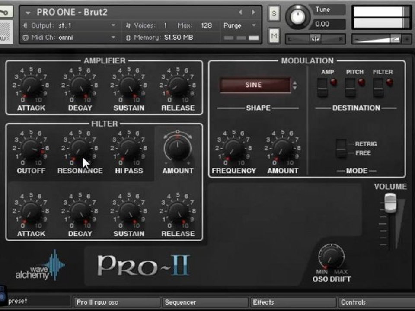This screenshot has width=415, height=311.
Task: Toggle the FILTER modulation destination switch
Action: click(x=378, y=87)
